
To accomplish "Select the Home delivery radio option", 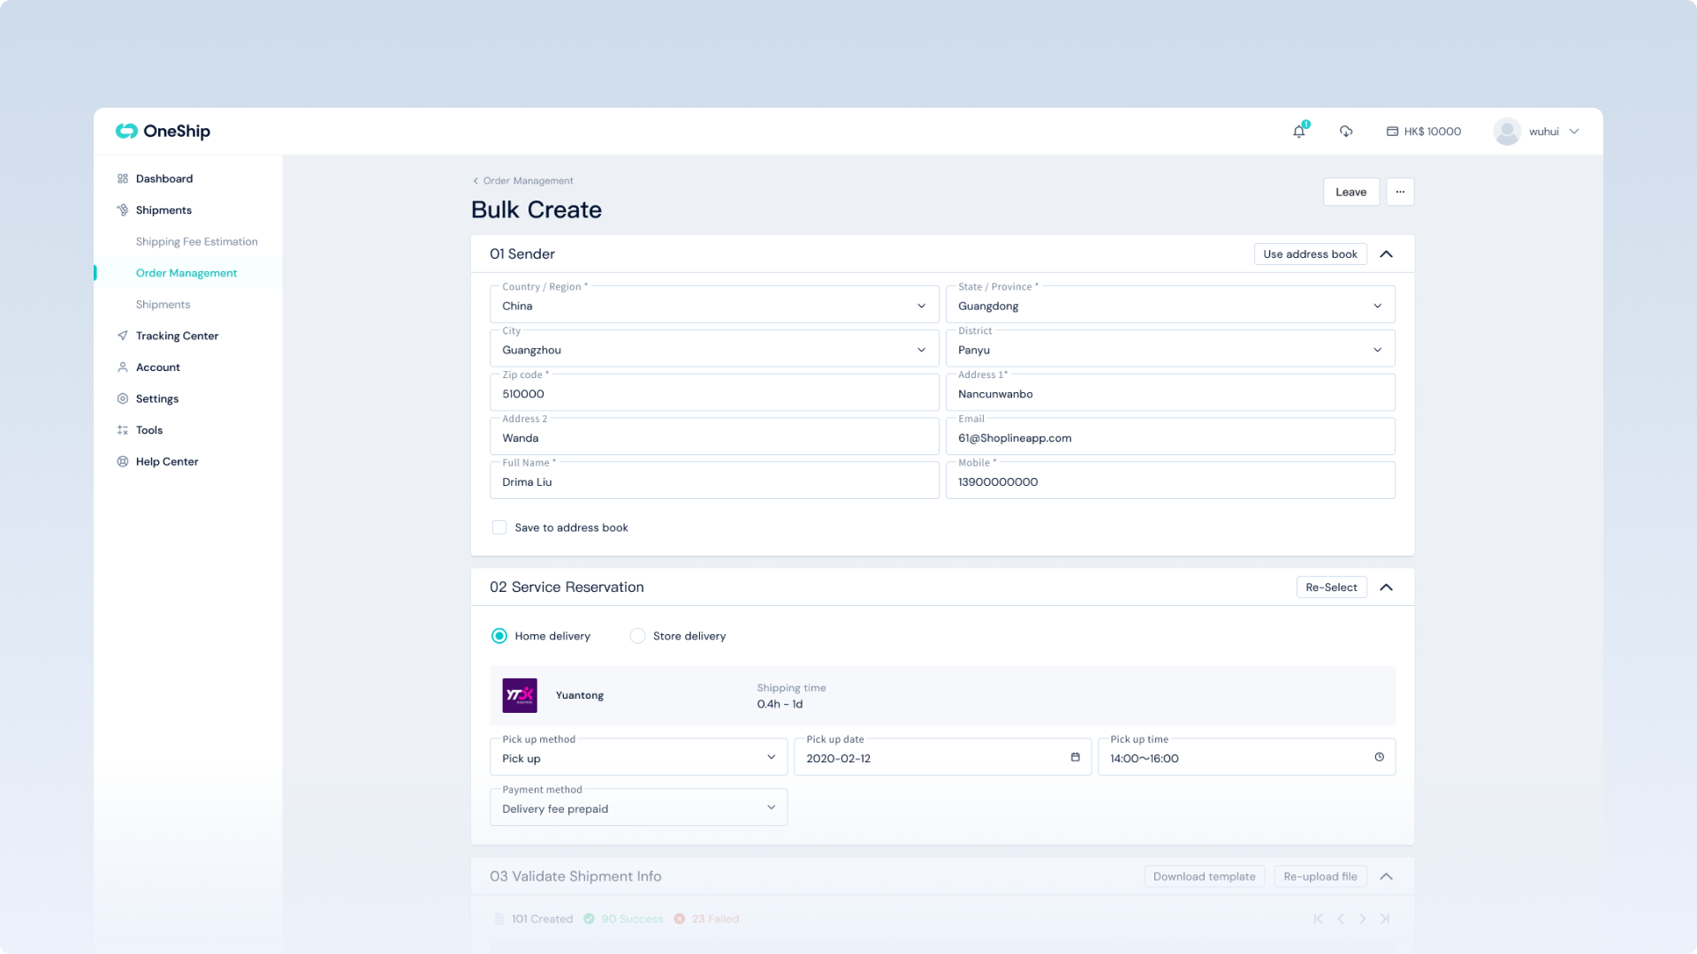I will click(x=499, y=636).
